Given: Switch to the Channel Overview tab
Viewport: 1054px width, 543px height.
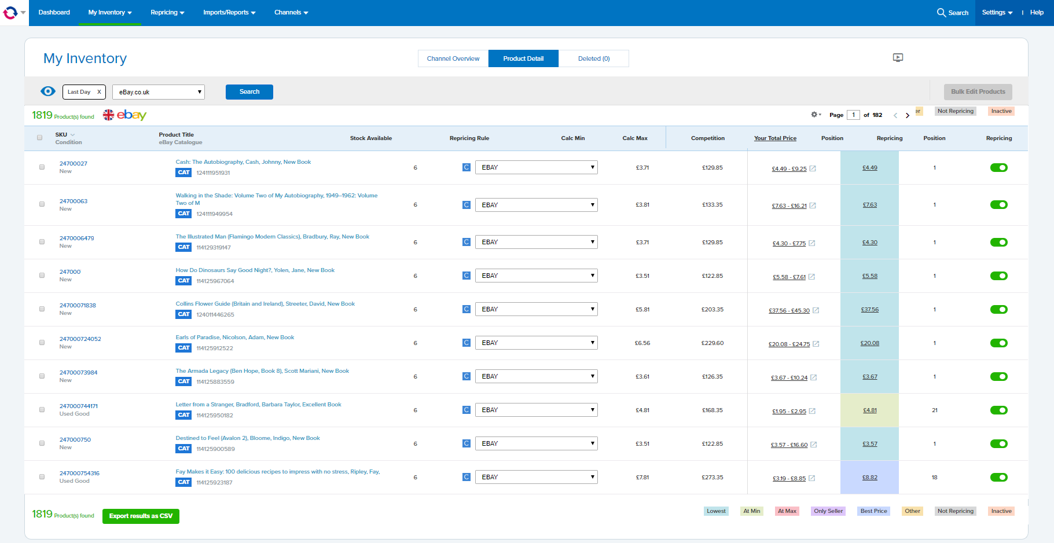Looking at the screenshot, I should pos(453,58).
